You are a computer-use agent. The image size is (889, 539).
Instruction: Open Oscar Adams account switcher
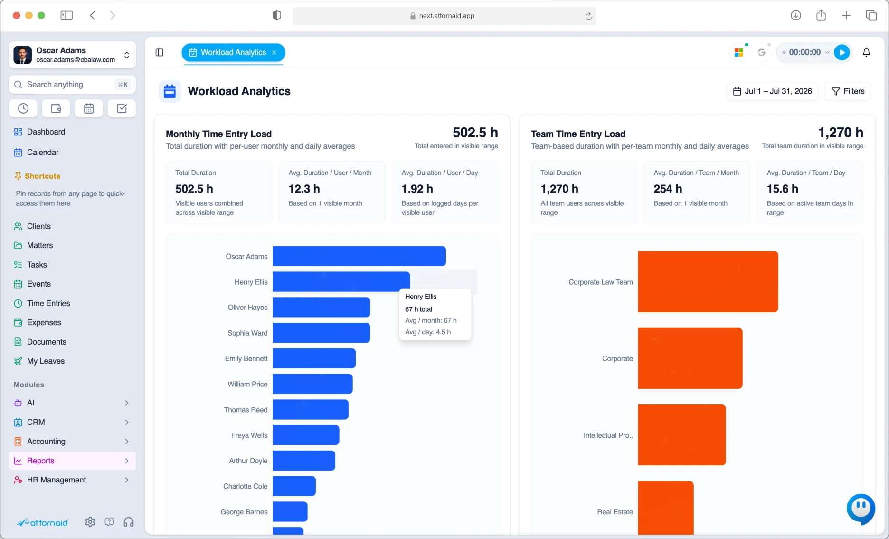point(72,55)
